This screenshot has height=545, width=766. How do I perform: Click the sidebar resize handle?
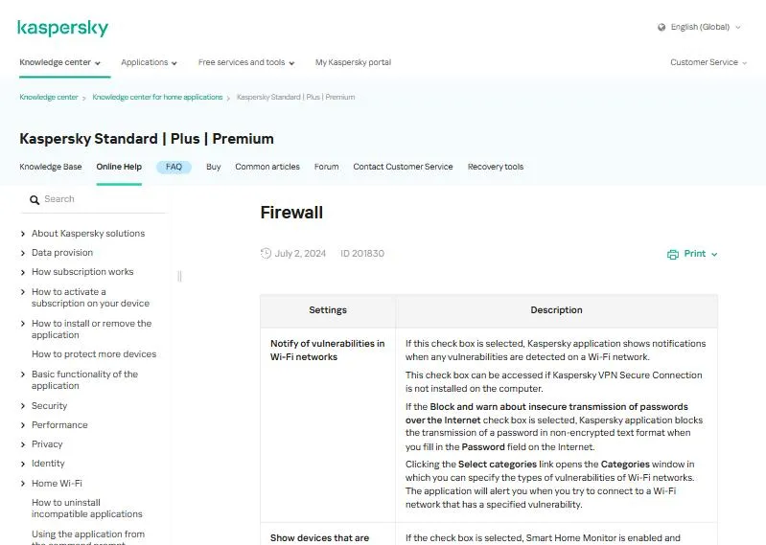pos(180,276)
